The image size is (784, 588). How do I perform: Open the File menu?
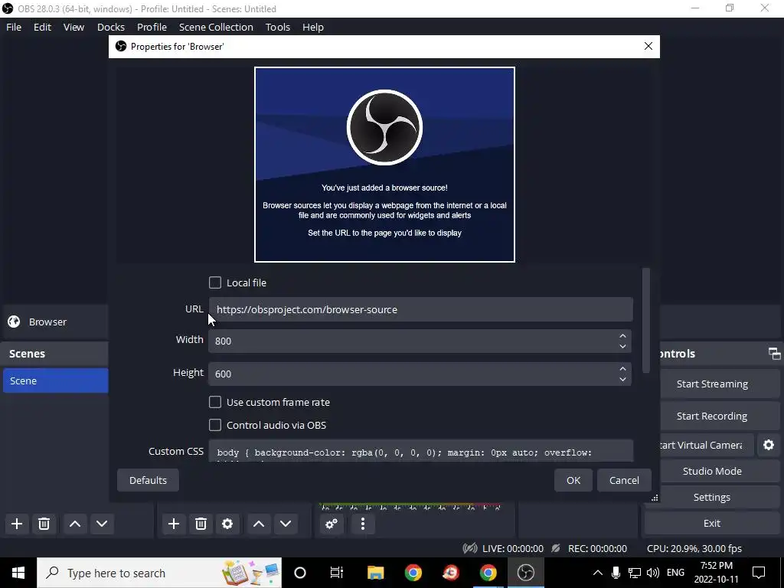click(14, 27)
